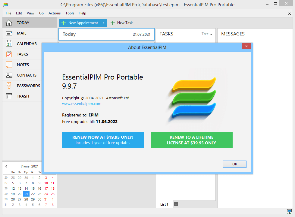Viewport: 295px width, 217px height.
Task: Select day 31 in mini calendar
Action: click(46, 199)
